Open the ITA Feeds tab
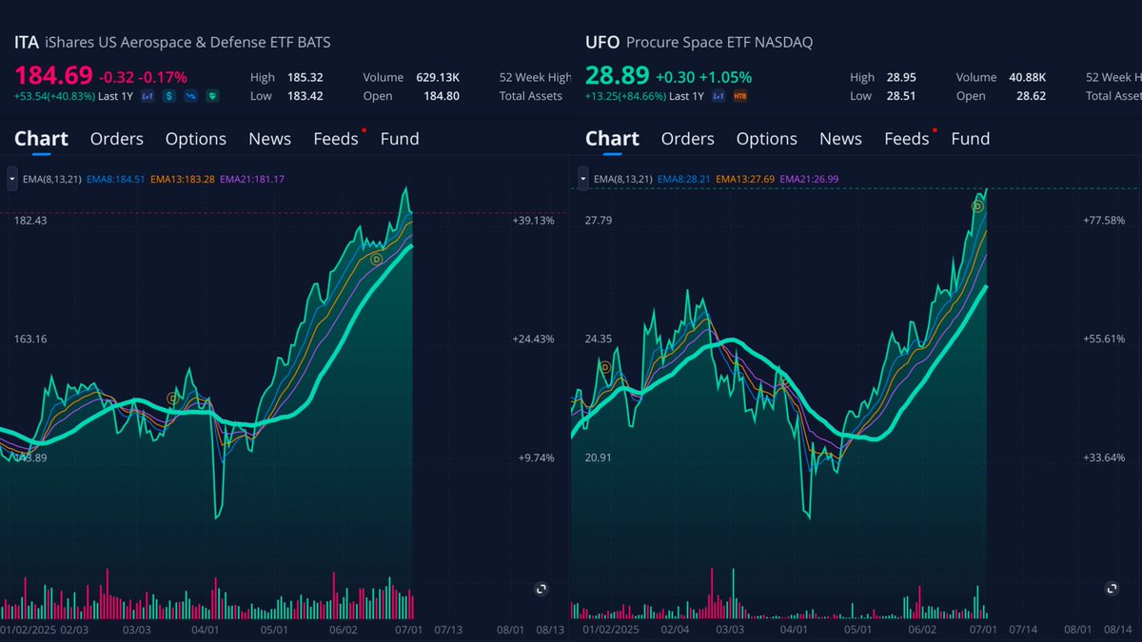The width and height of the screenshot is (1142, 642). click(x=336, y=139)
